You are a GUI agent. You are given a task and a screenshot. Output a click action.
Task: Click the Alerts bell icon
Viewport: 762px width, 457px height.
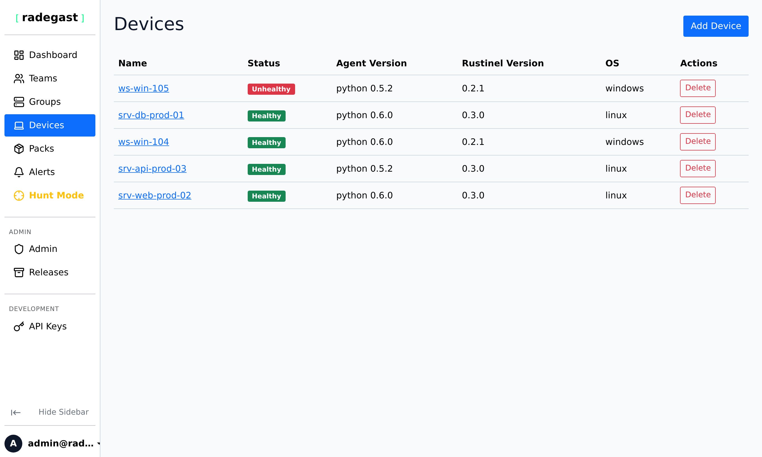19,172
